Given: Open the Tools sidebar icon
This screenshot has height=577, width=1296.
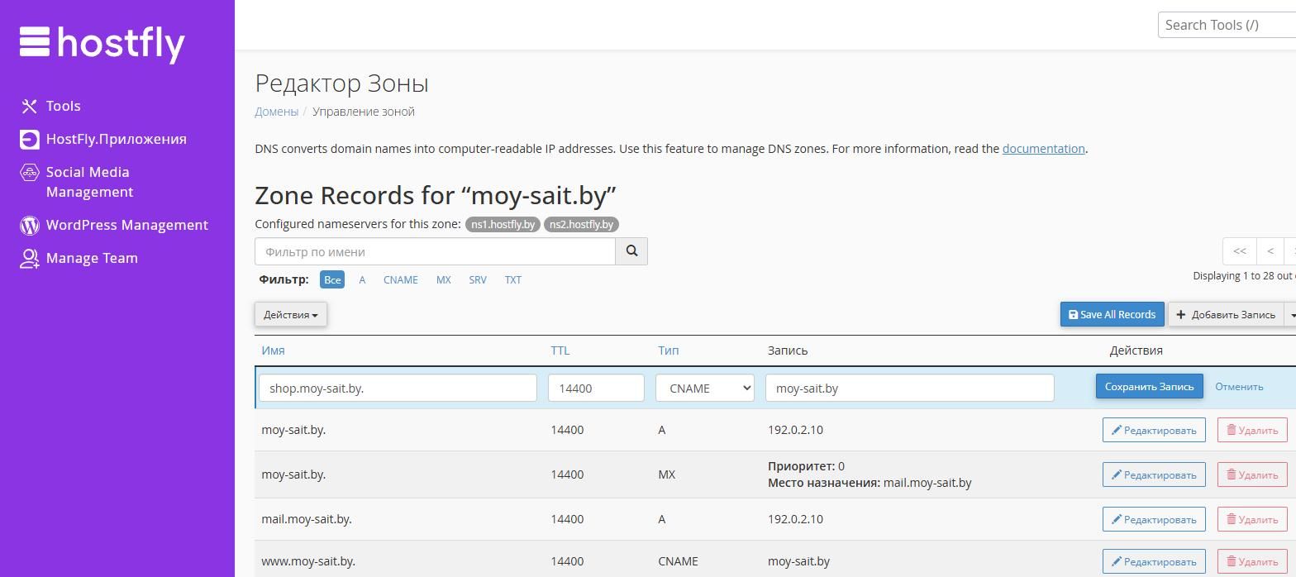Looking at the screenshot, I should [30, 106].
